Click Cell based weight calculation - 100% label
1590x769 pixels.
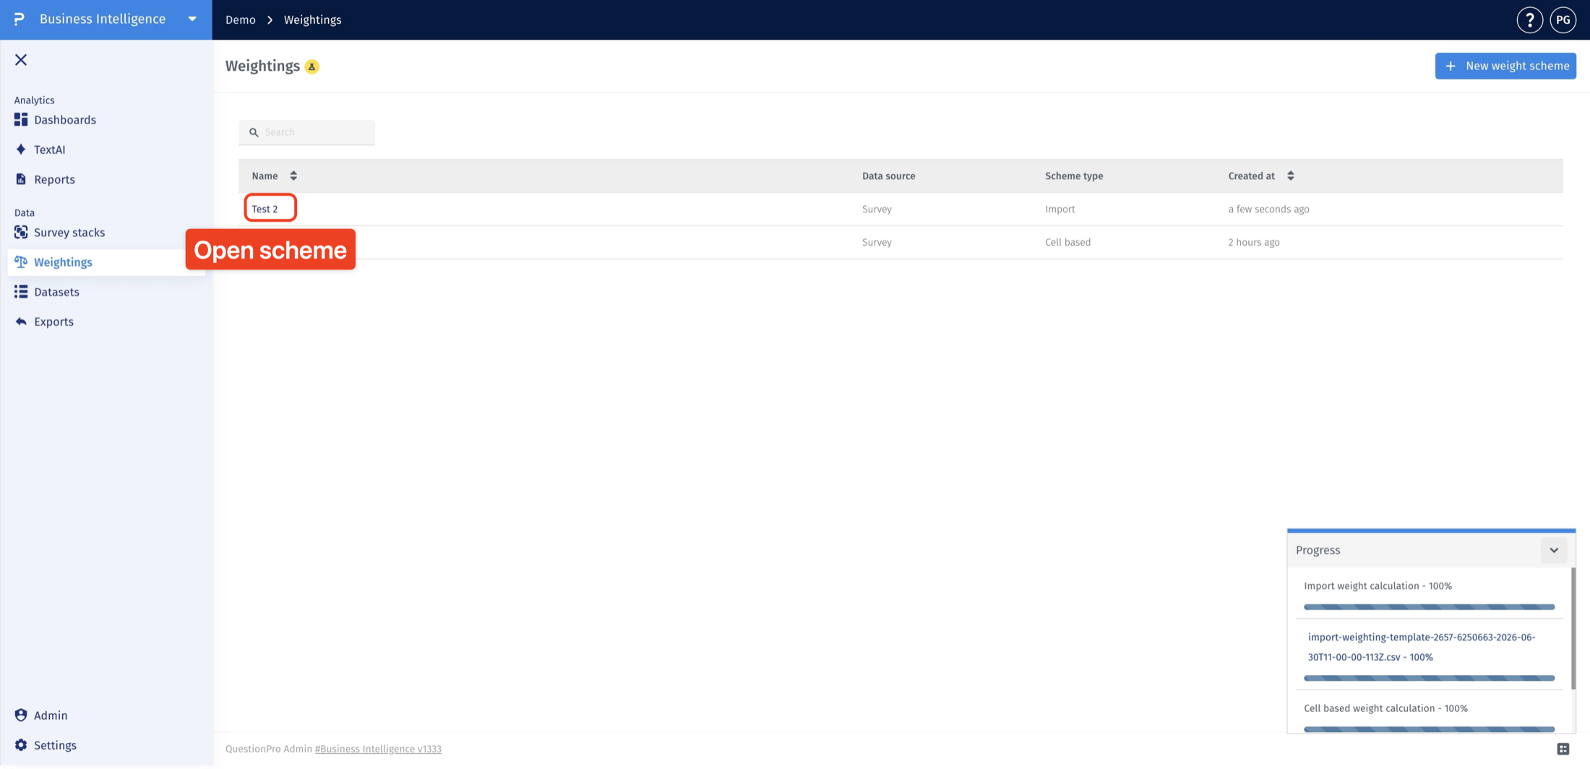[x=1385, y=708]
